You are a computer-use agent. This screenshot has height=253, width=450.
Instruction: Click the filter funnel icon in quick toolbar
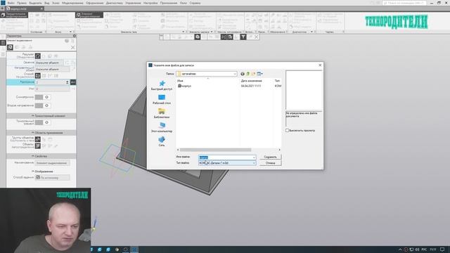coord(243,37)
